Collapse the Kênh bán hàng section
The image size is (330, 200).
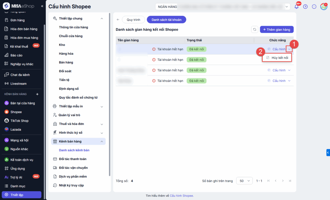coord(102,141)
